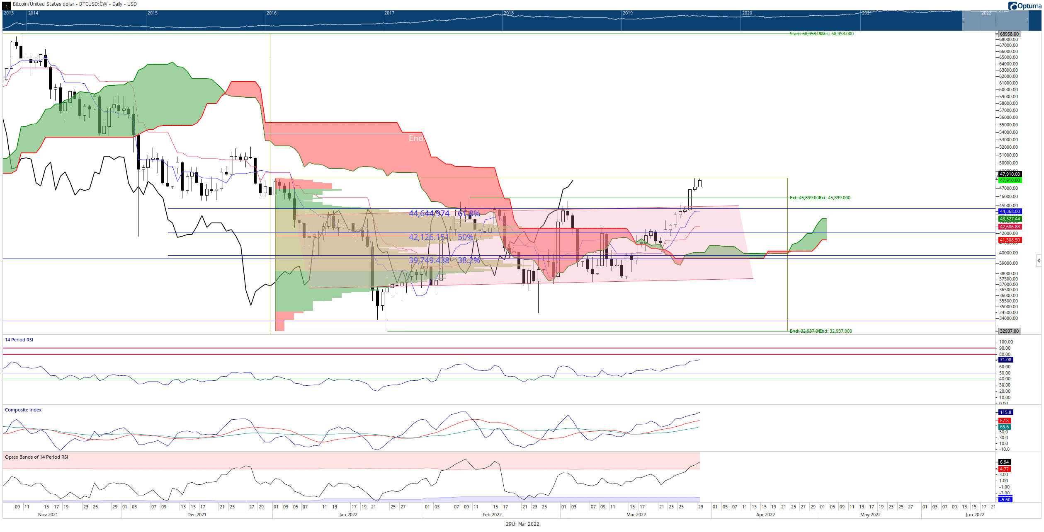Click the RSI value tag 71.08

coord(1005,360)
